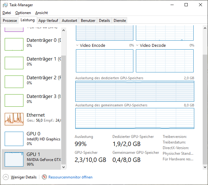Image resolution: width=208 pixels, height=185 pixels.
Task: Click the 2,0 GB dedicated graph maximum label
Action: click(x=189, y=78)
